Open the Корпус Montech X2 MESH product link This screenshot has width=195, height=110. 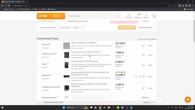pyautogui.click(x=84, y=61)
